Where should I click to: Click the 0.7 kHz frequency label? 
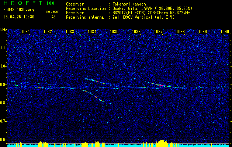[3, 121]
